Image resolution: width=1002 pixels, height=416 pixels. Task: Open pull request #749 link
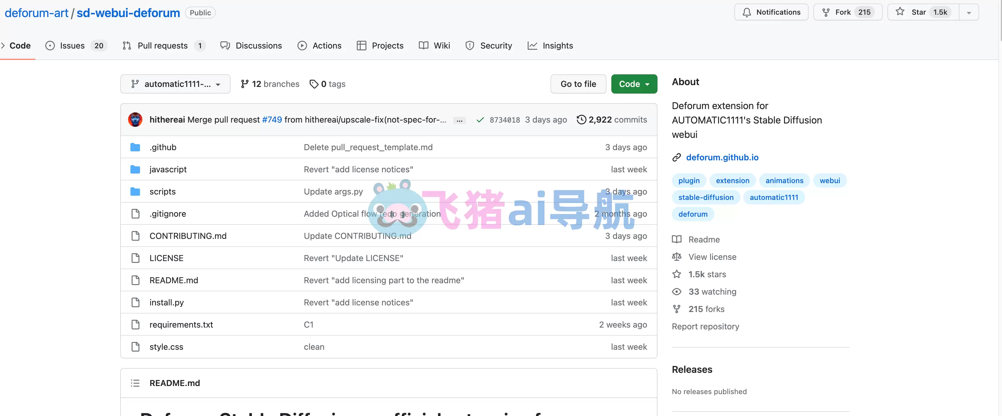[272, 120]
